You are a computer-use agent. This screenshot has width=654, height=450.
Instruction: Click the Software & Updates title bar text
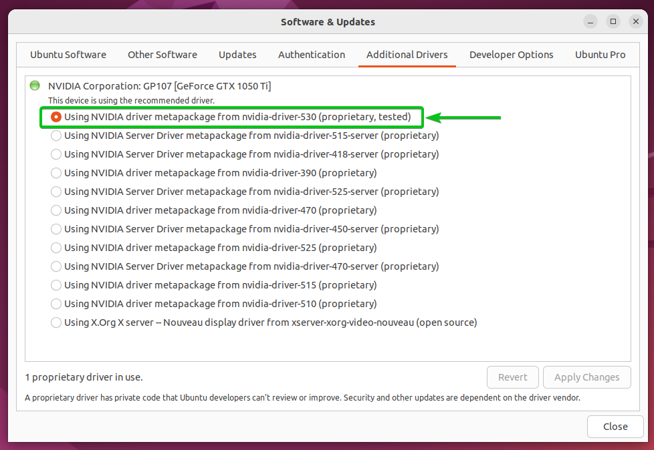[328, 22]
